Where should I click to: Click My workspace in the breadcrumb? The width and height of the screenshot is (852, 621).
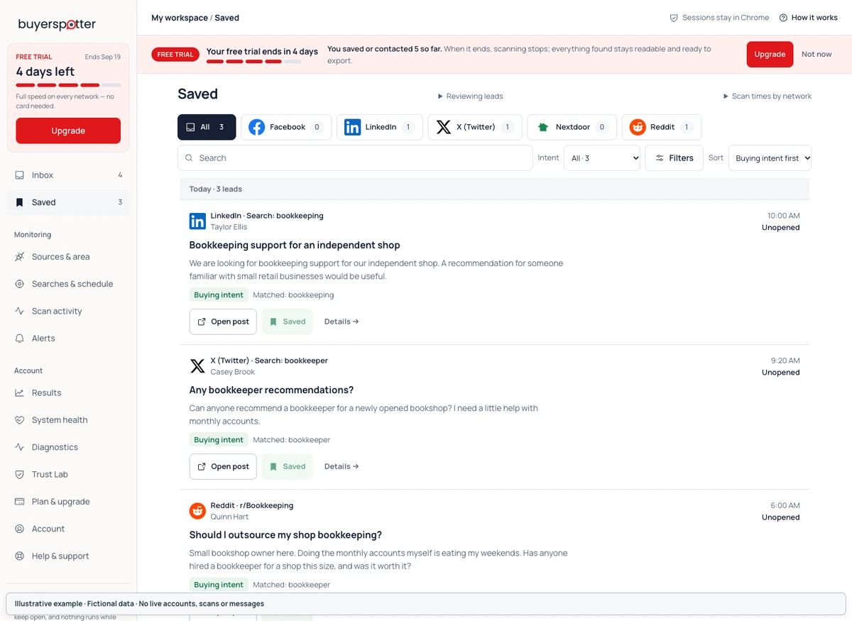[180, 18]
